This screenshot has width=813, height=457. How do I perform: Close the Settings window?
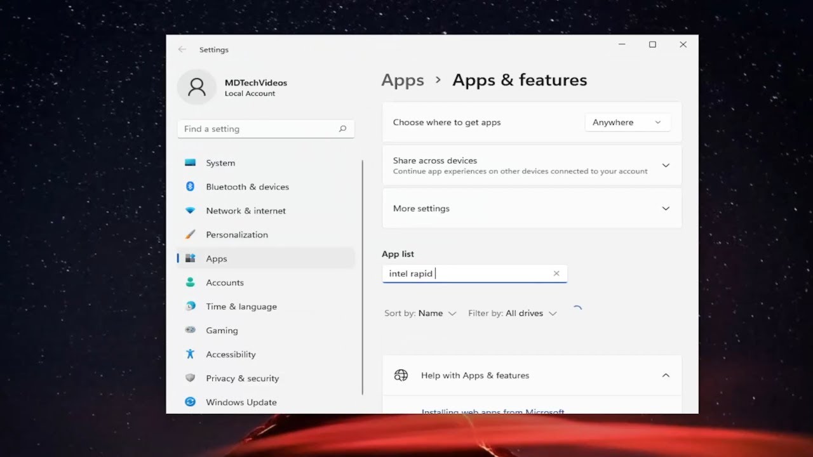coord(683,44)
